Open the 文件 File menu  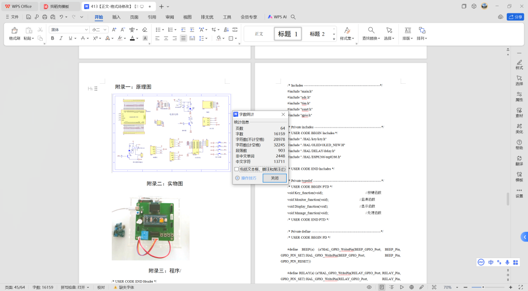[x=12, y=17]
